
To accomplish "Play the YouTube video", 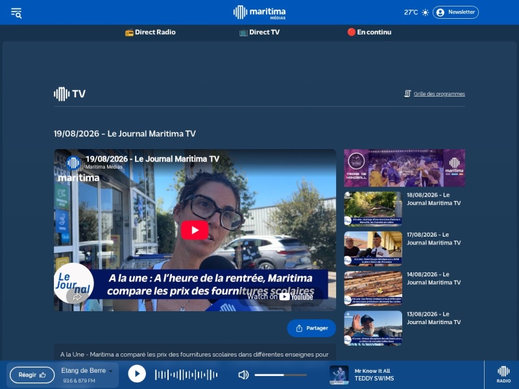I will pyautogui.click(x=195, y=230).
